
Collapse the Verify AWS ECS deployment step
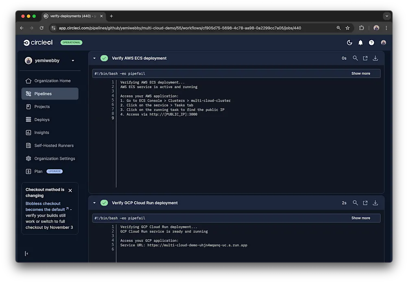94,58
